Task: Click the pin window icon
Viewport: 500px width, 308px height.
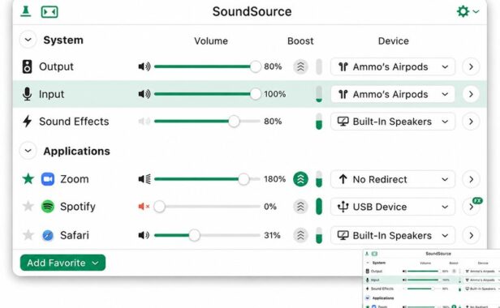Action: pyautogui.click(x=26, y=11)
